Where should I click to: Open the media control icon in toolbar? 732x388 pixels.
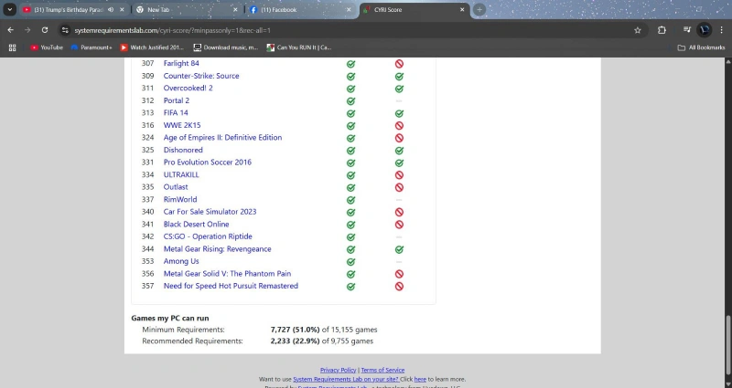pyautogui.click(x=687, y=30)
